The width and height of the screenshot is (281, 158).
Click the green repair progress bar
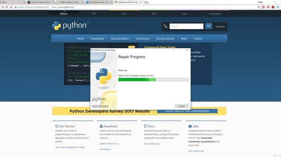tap(154, 80)
